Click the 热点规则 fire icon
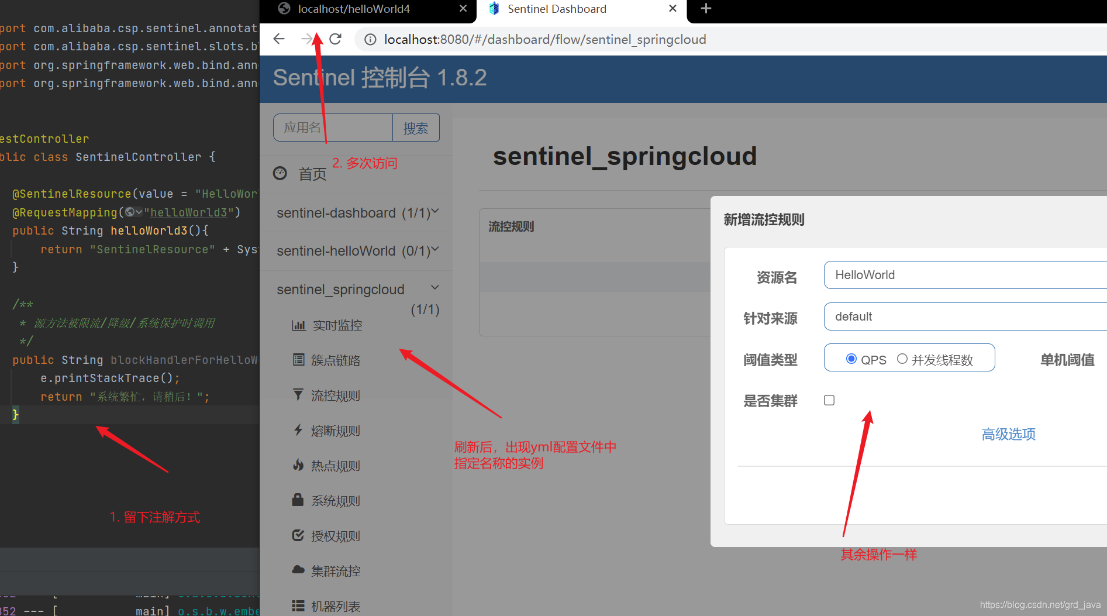Screen dimensions: 1107x616 pos(298,465)
